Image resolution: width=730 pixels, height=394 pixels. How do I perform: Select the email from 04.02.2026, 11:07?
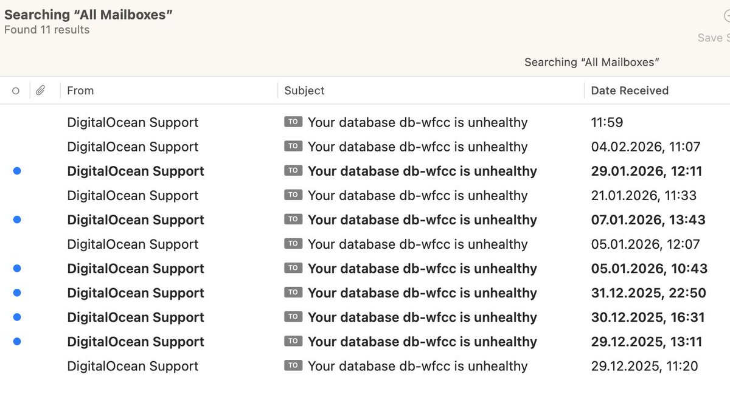417,147
